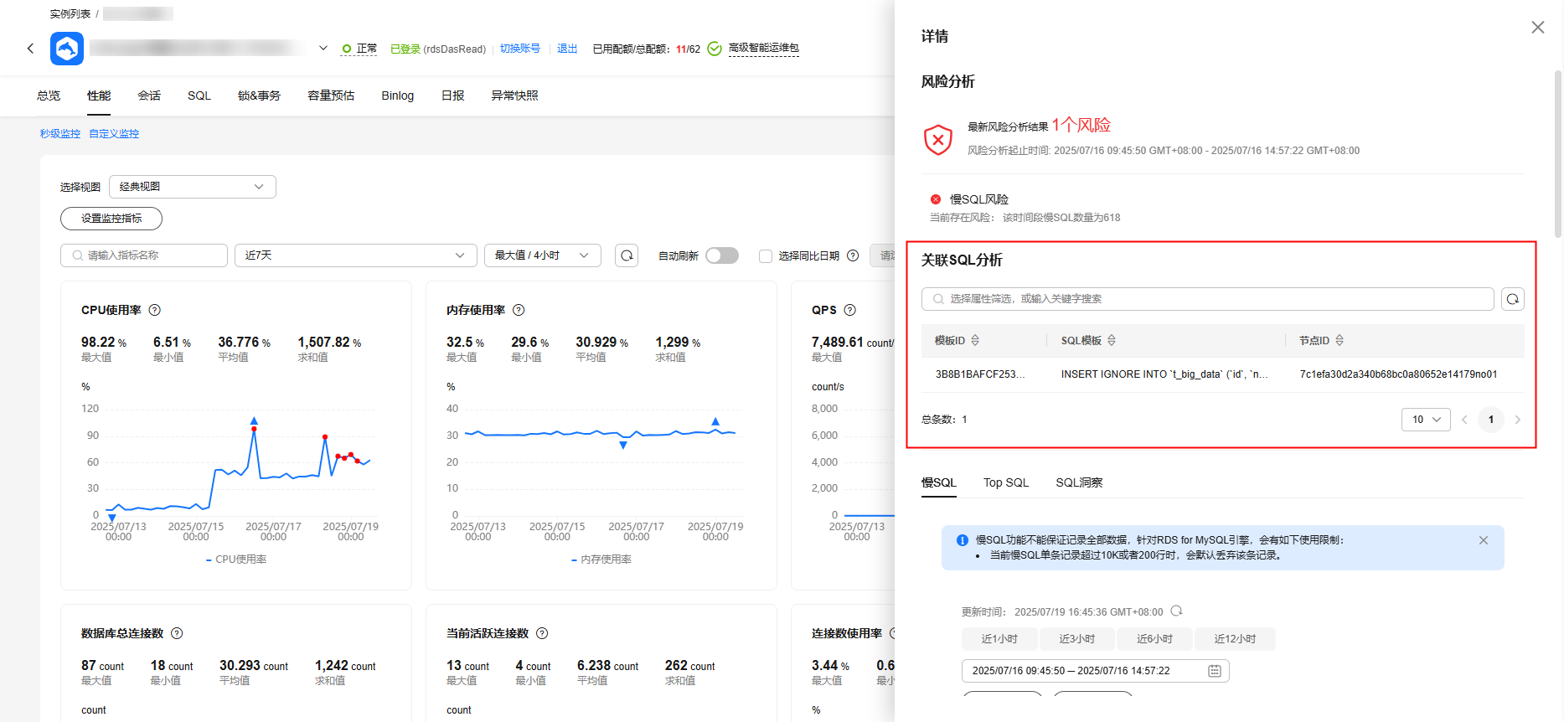Screen dimensions: 1564x722
Task: Click the 实例列表 breadcrumb
Action: tap(70, 14)
